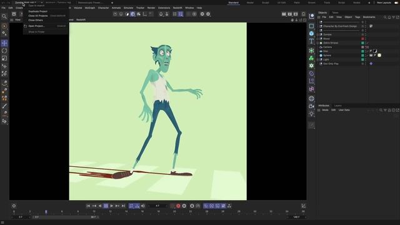Viewport: 400px width, 225px height.
Task: Click the Render View icon
Action: [284, 14]
